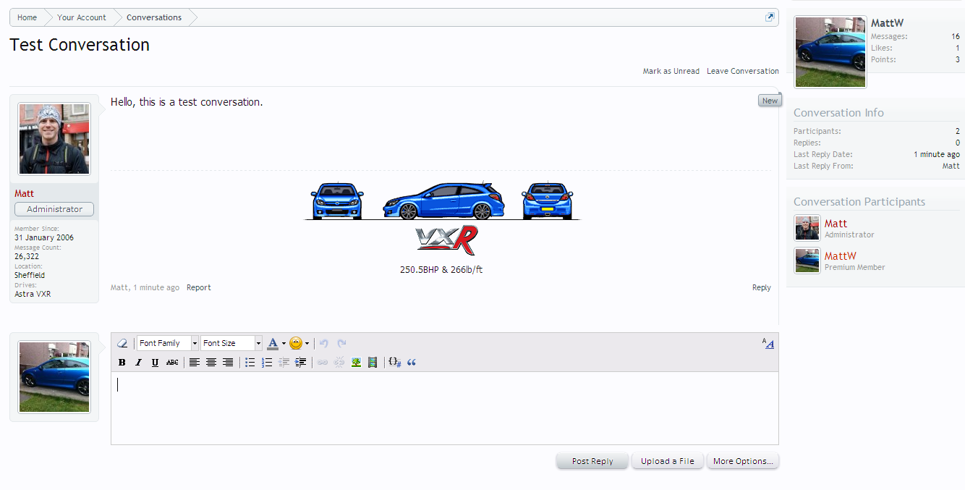Toggle strikethrough ABC formatting
Image resolution: width=965 pixels, height=490 pixels.
172,363
